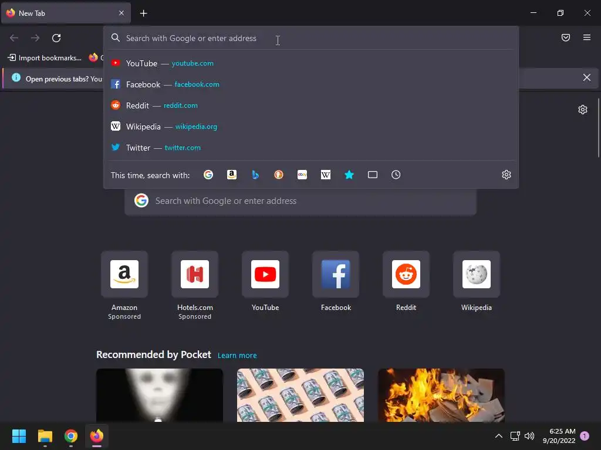Open File Explorer from taskbar
The width and height of the screenshot is (601, 450).
click(x=45, y=436)
